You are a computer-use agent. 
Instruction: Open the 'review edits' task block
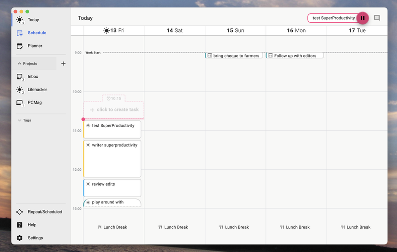click(113, 188)
